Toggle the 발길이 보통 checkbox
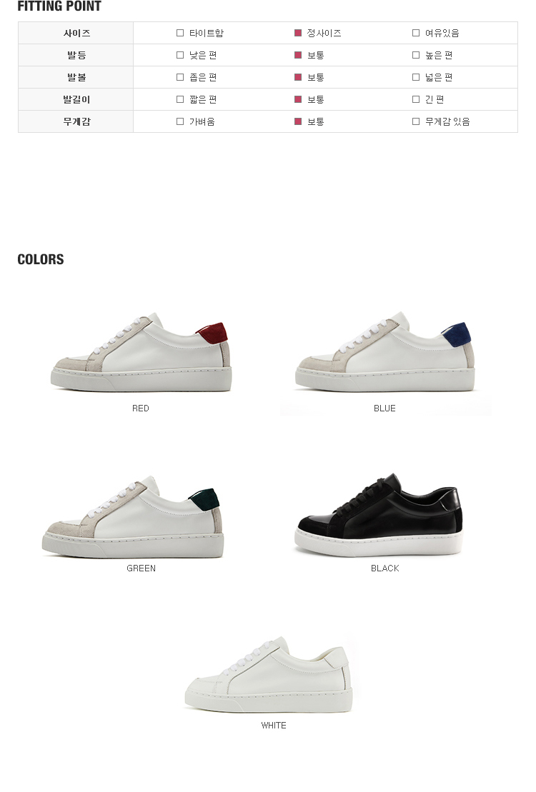Image resolution: width=536 pixels, height=792 pixels. [298, 99]
